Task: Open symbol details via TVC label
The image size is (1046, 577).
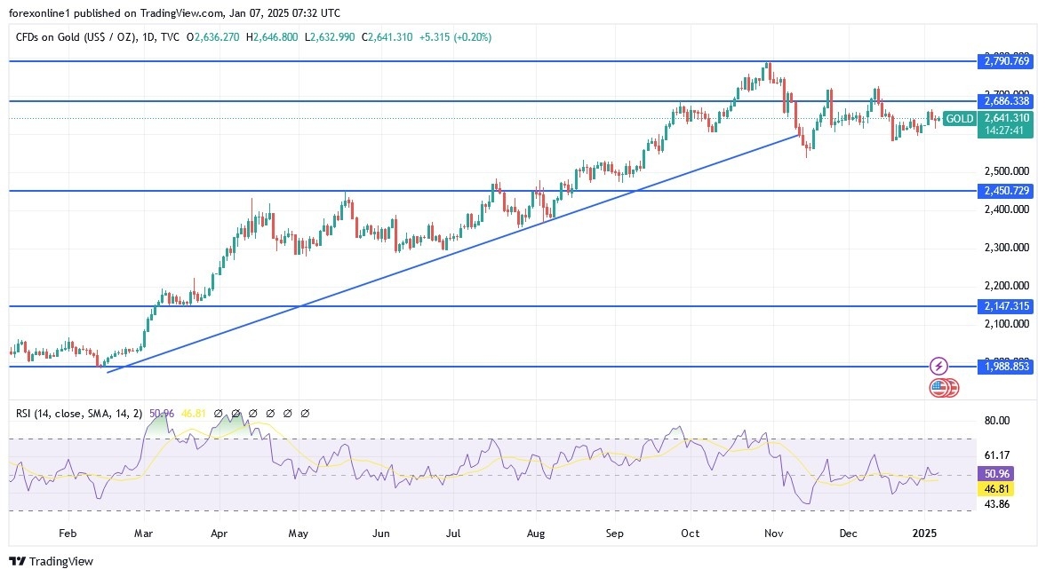Action: coord(171,37)
